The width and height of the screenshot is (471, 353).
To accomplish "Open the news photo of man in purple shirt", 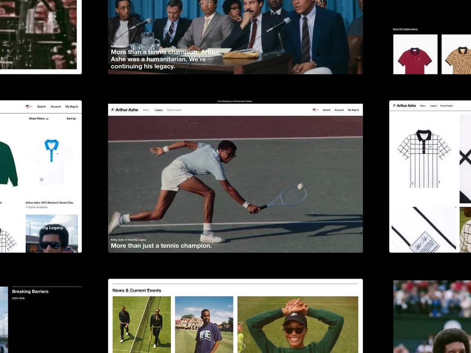I will click(204, 324).
